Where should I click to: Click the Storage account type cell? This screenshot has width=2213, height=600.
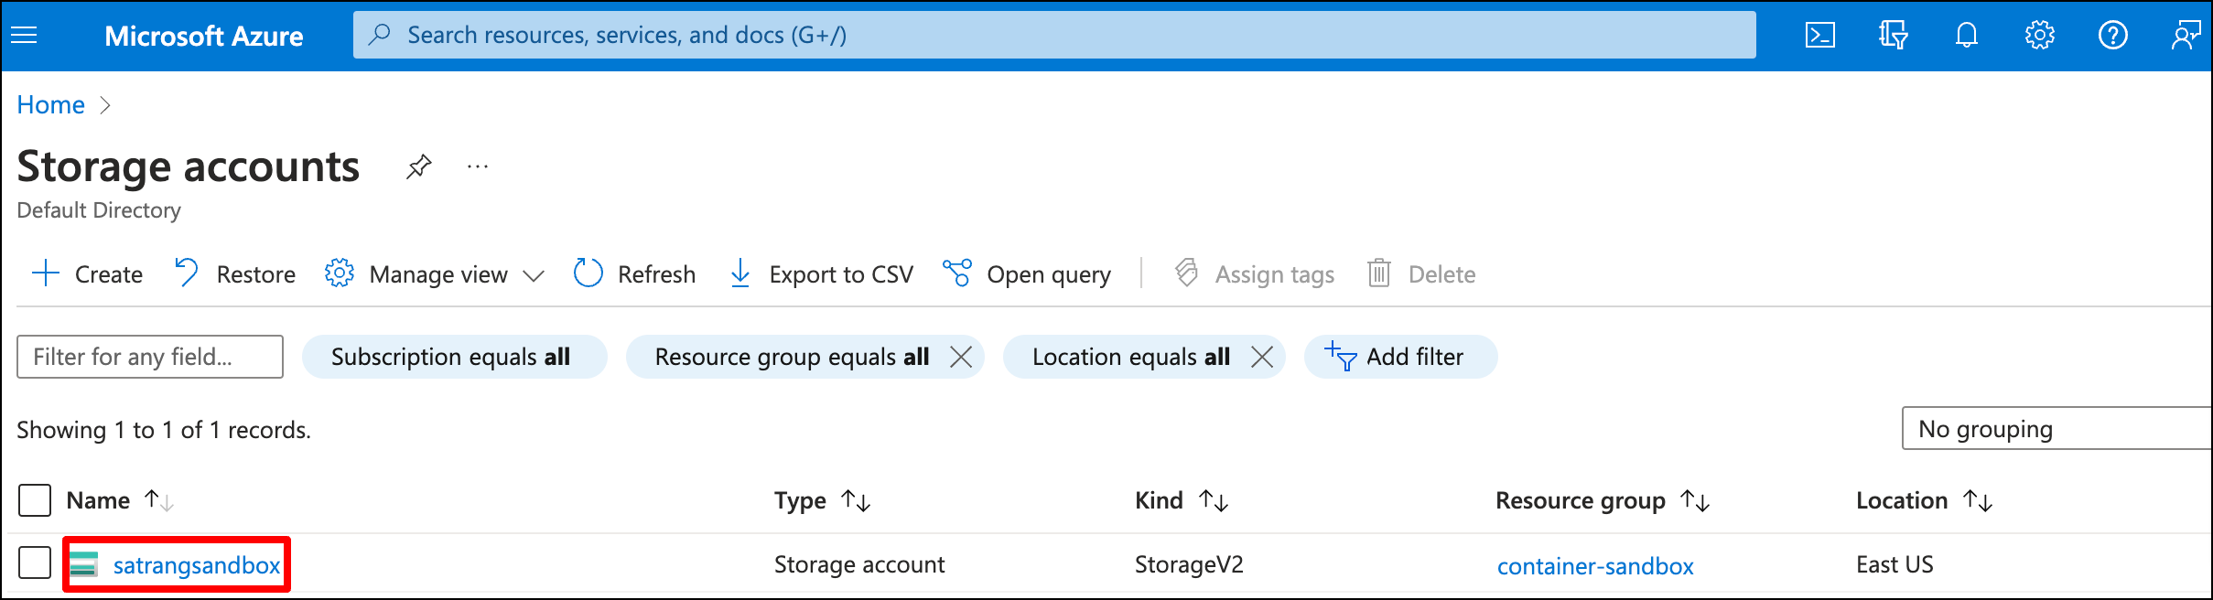[859, 564]
